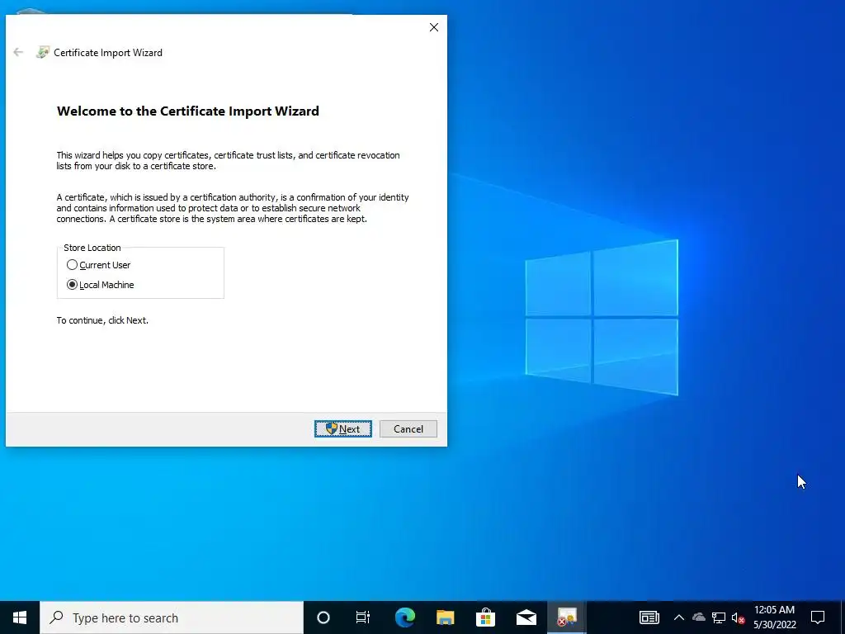
Task: Select the Local Machine radio option
Action: [100, 285]
